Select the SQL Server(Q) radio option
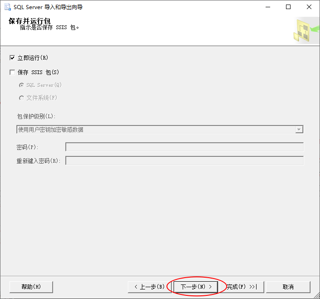This screenshot has height=299, width=320. tap(21, 85)
